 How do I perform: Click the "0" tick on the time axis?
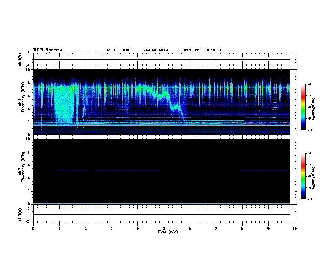(33, 228)
